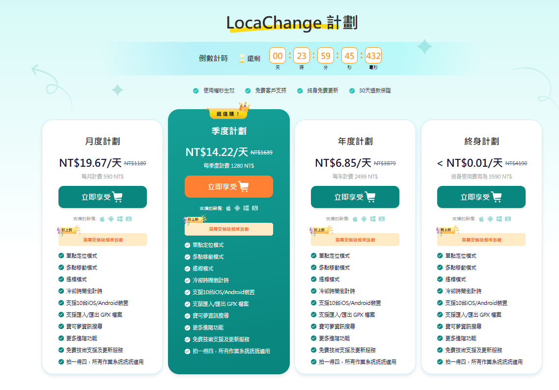Click the 超值購 crown badge
The image size is (559, 390).
click(228, 111)
